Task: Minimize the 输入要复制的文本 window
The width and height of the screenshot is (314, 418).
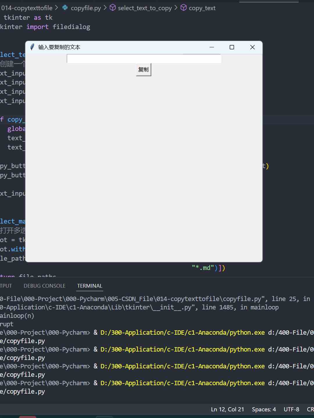Action: [x=212, y=47]
